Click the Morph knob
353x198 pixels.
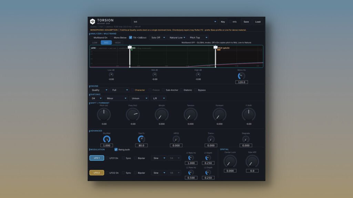pyautogui.click(x=162, y=114)
